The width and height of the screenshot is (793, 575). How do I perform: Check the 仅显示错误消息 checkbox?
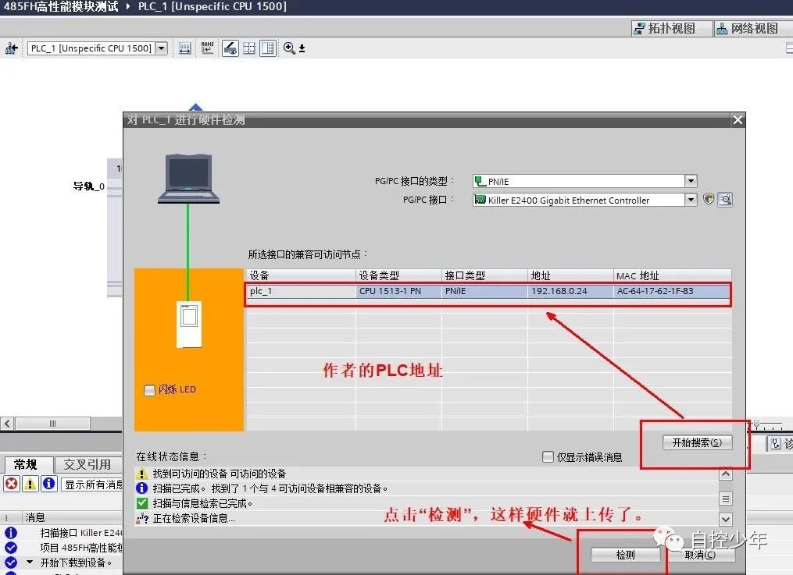click(547, 457)
